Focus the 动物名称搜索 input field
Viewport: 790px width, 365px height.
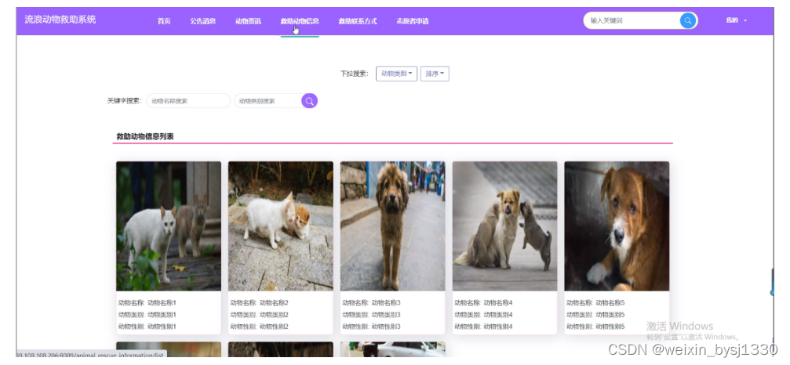(x=188, y=101)
